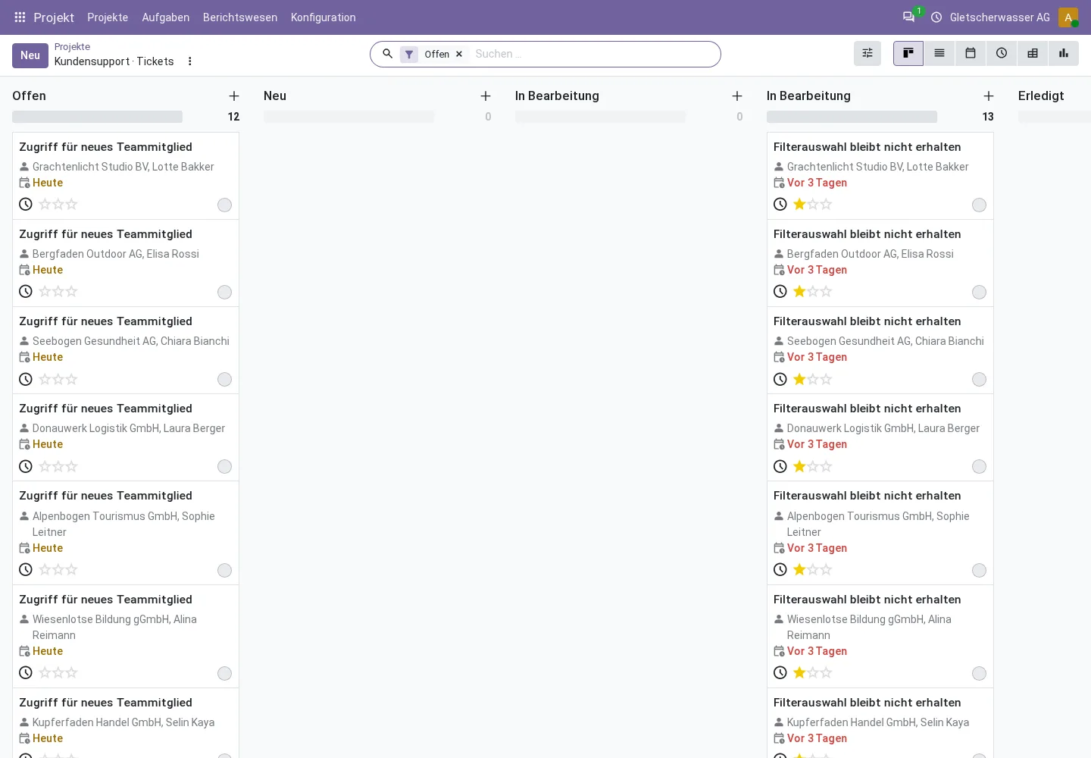Open activity clock on Alina Reimann Zugriff card
The image size is (1091, 758).
tap(26, 672)
